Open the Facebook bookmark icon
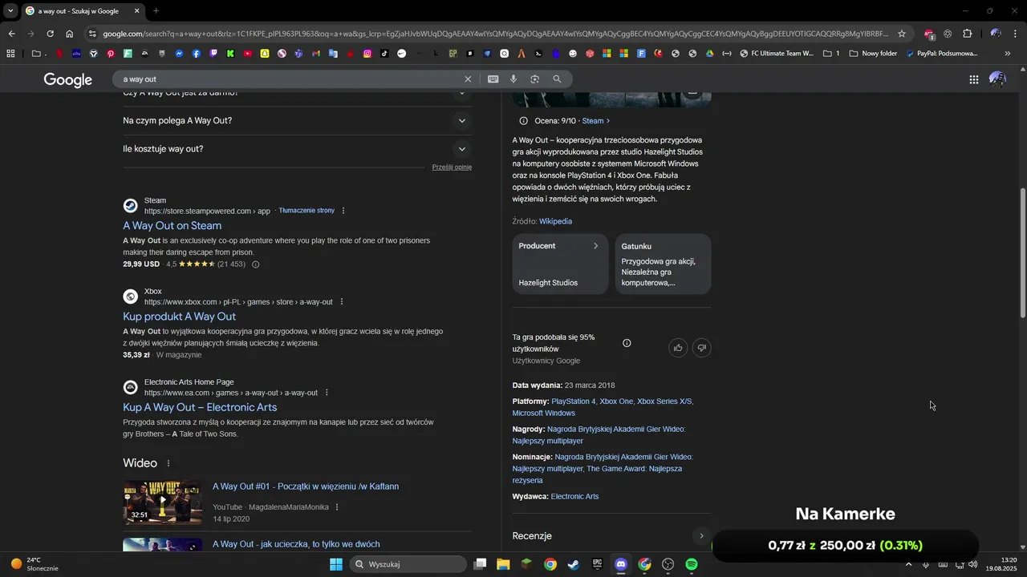1027x577 pixels. coord(196,54)
